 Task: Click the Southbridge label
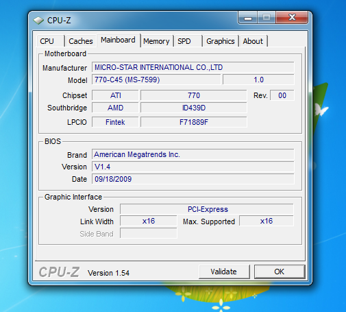[x=67, y=108]
